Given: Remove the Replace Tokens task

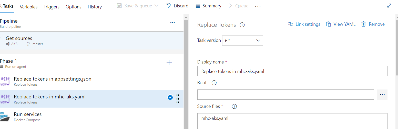Looking at the screenshot, I should pos(373,24).
